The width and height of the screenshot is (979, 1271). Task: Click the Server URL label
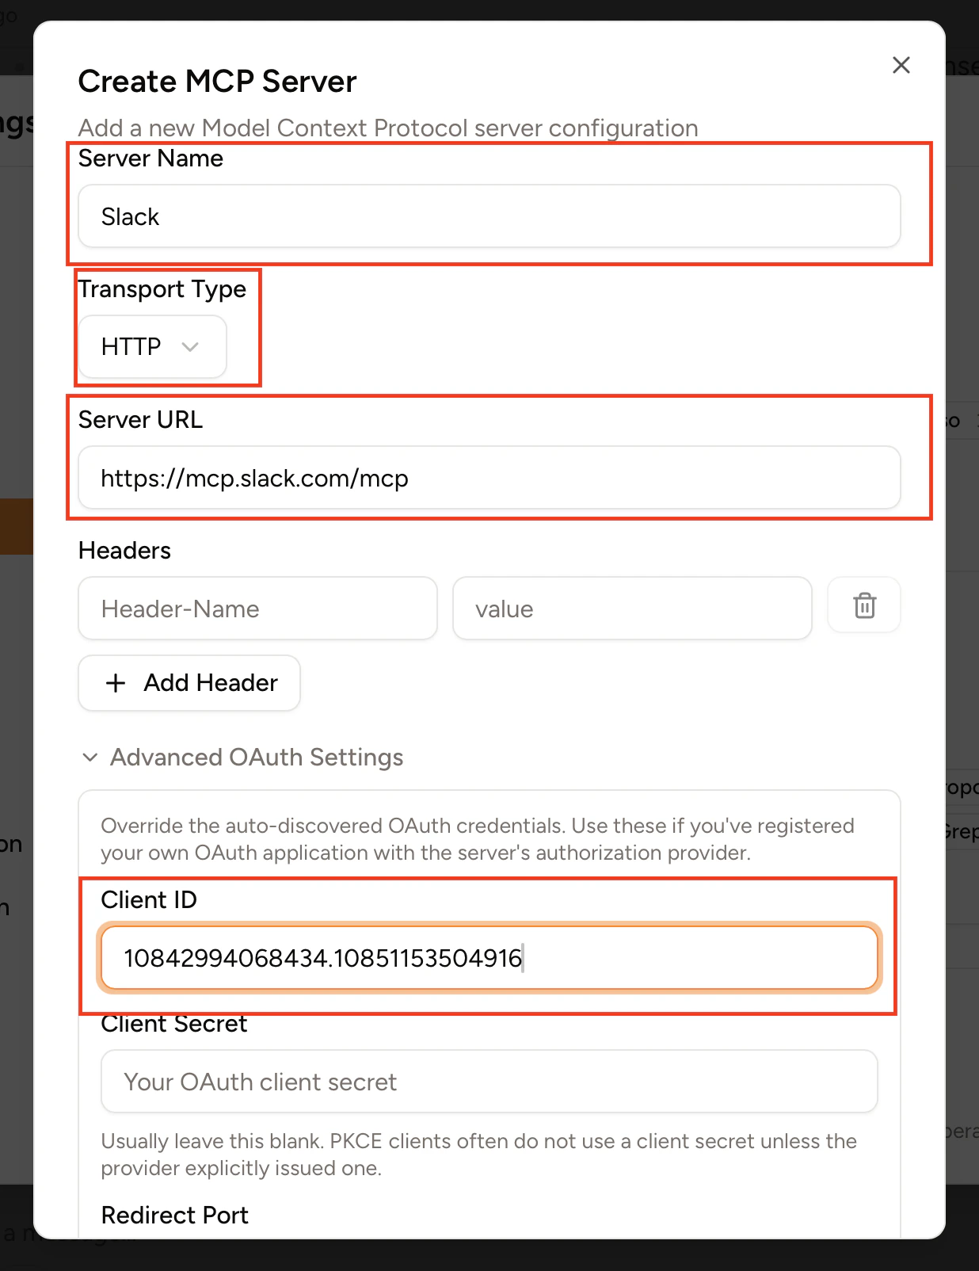coord(141,420)
